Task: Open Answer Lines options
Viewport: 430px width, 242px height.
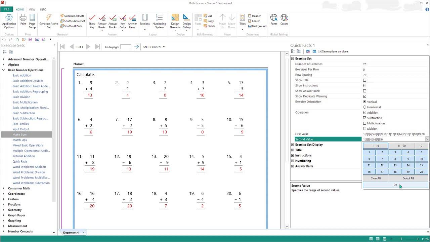Action: [132, 21]
